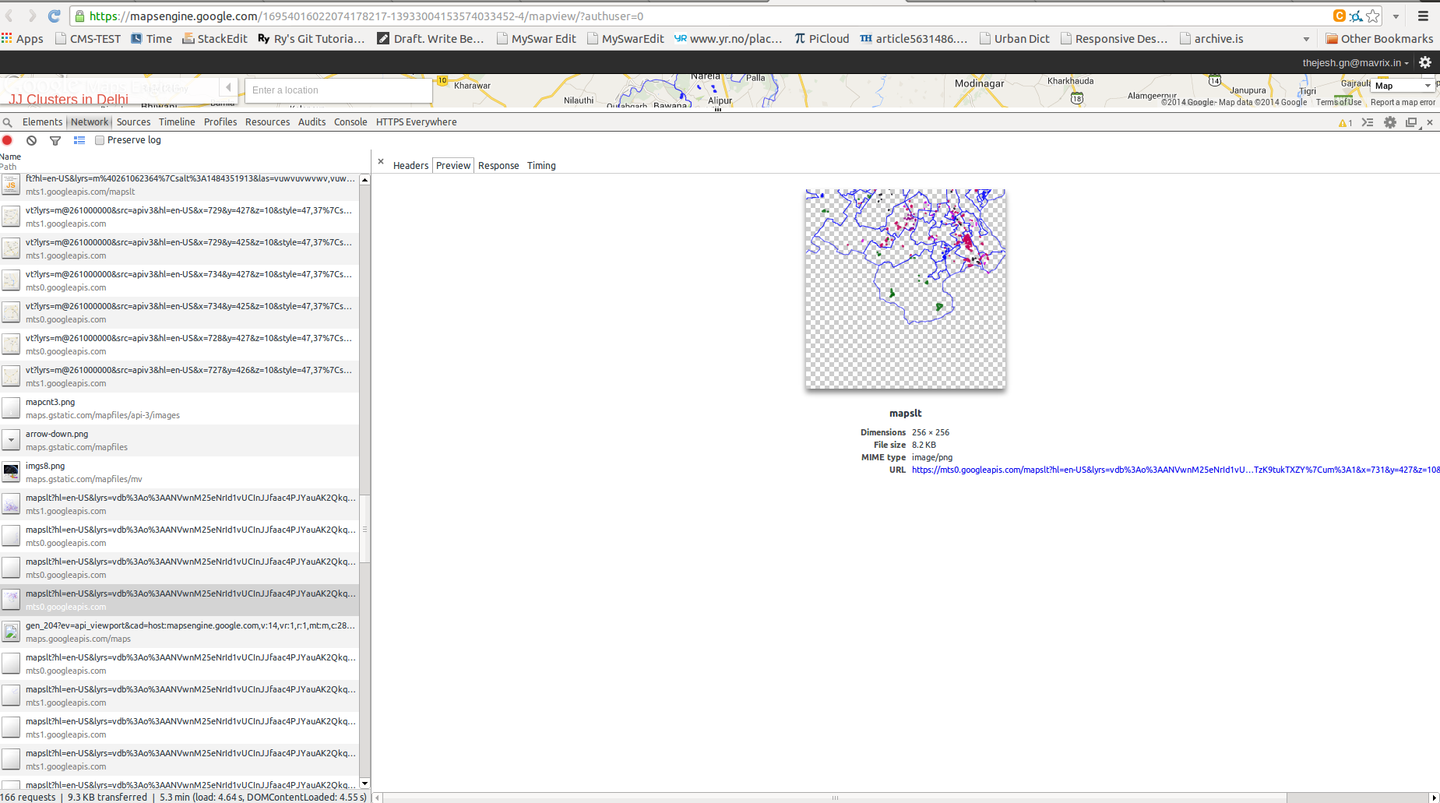Image resolution: width=1440 pixels, height=803 pixels.
Task: Open the Timeline tab
Action: tap(177, 122)
